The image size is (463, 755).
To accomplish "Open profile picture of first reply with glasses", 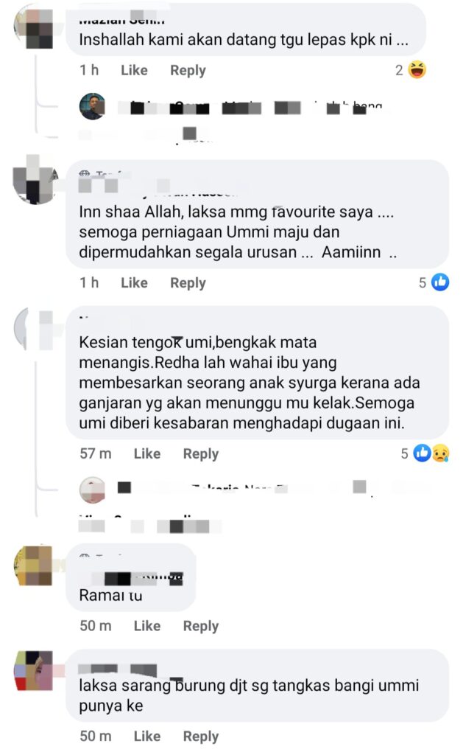I will point(92,106).
